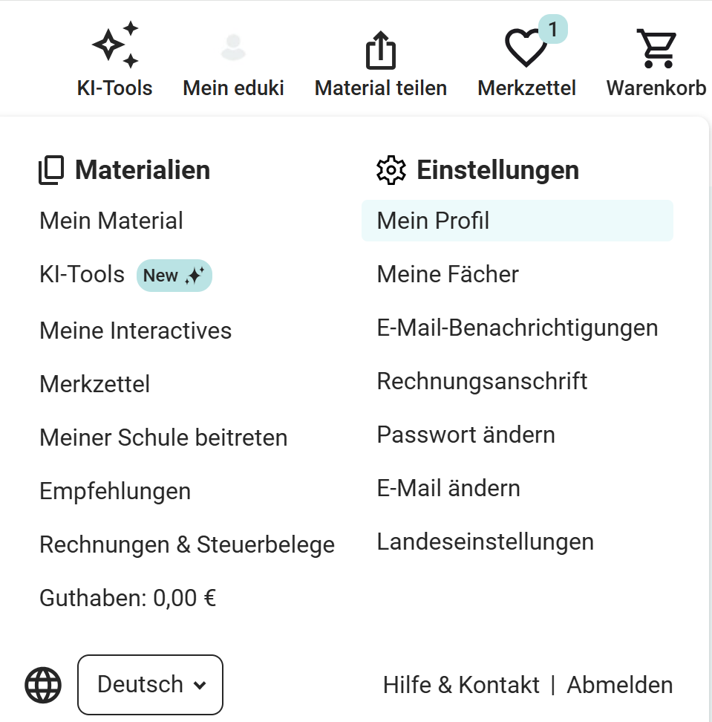Viewport: 712px width, 722px height.
Task: Select Passwort ändern option
Action: click(x=466, y=435)
